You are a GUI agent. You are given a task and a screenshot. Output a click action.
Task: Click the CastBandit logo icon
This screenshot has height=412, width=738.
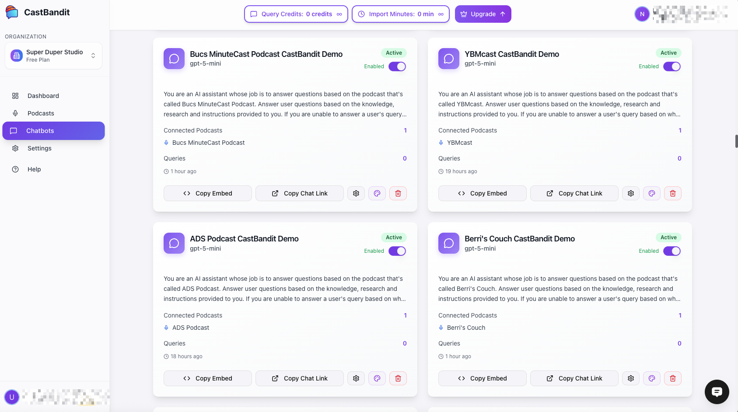click(12, 12)
